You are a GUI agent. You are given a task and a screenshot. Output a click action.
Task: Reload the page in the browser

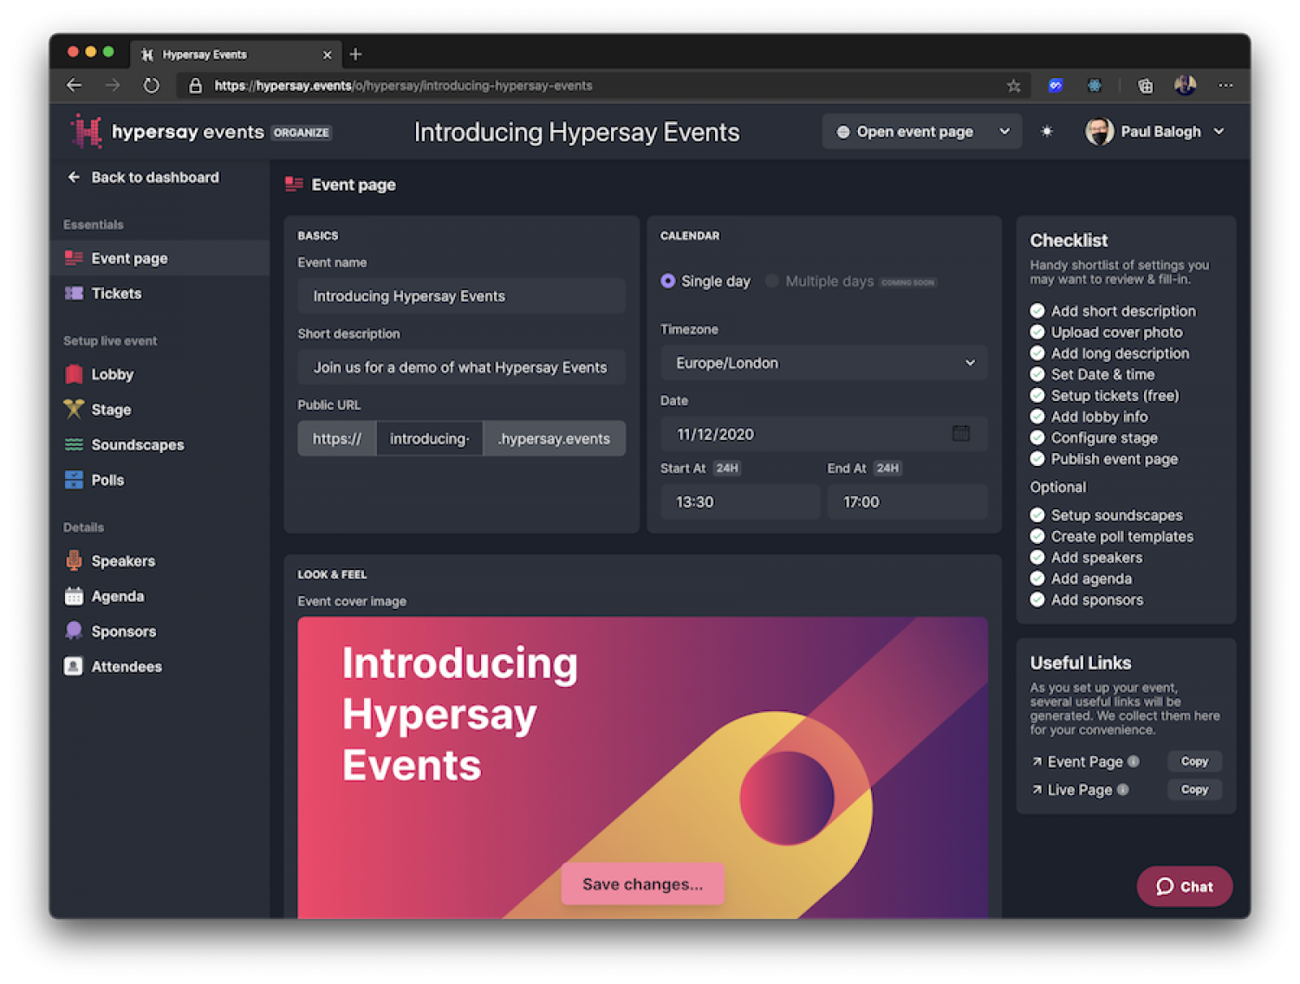pos(152,86)
